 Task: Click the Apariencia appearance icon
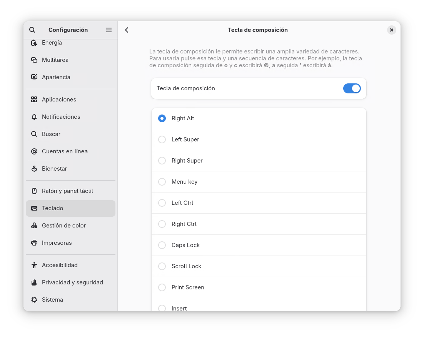click(x=34, y=77)
